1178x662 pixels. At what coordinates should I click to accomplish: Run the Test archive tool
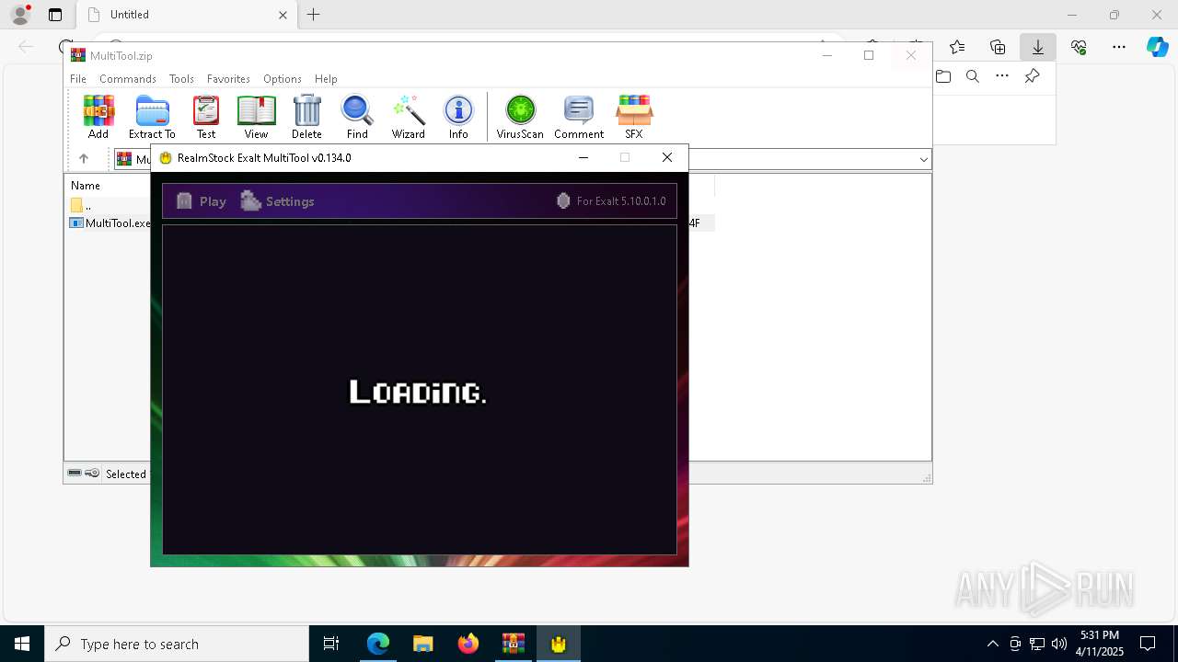pyautogui.click(x=206, y=117)
